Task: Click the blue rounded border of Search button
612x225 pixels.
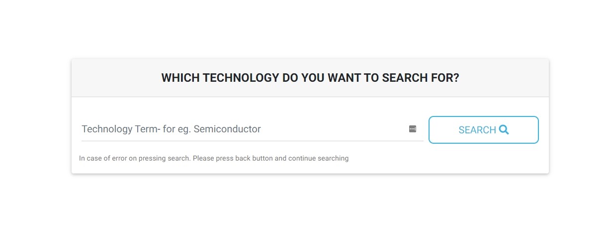Action: coord(484,116)
